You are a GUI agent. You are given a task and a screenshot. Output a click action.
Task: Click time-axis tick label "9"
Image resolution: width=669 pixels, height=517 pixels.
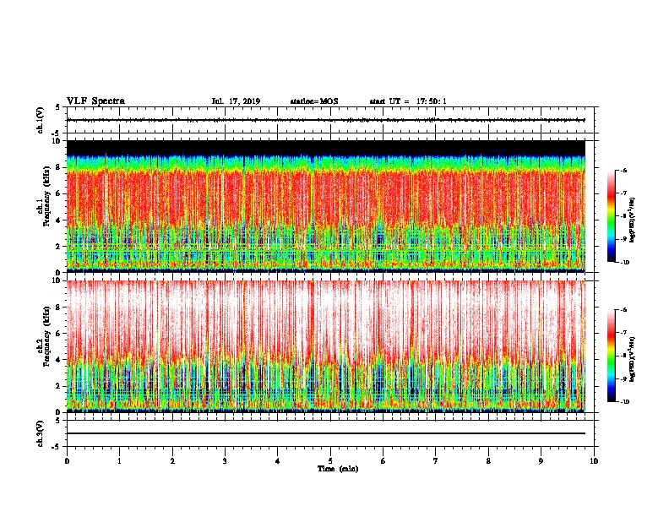[541, 461]
